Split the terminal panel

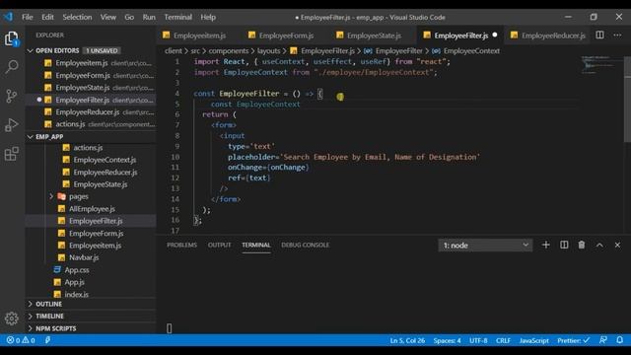564,245
